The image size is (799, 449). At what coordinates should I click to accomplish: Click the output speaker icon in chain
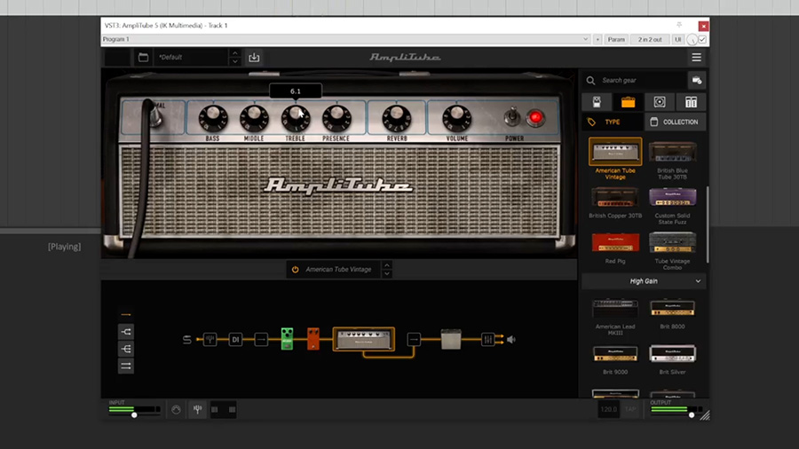point(511,339)
